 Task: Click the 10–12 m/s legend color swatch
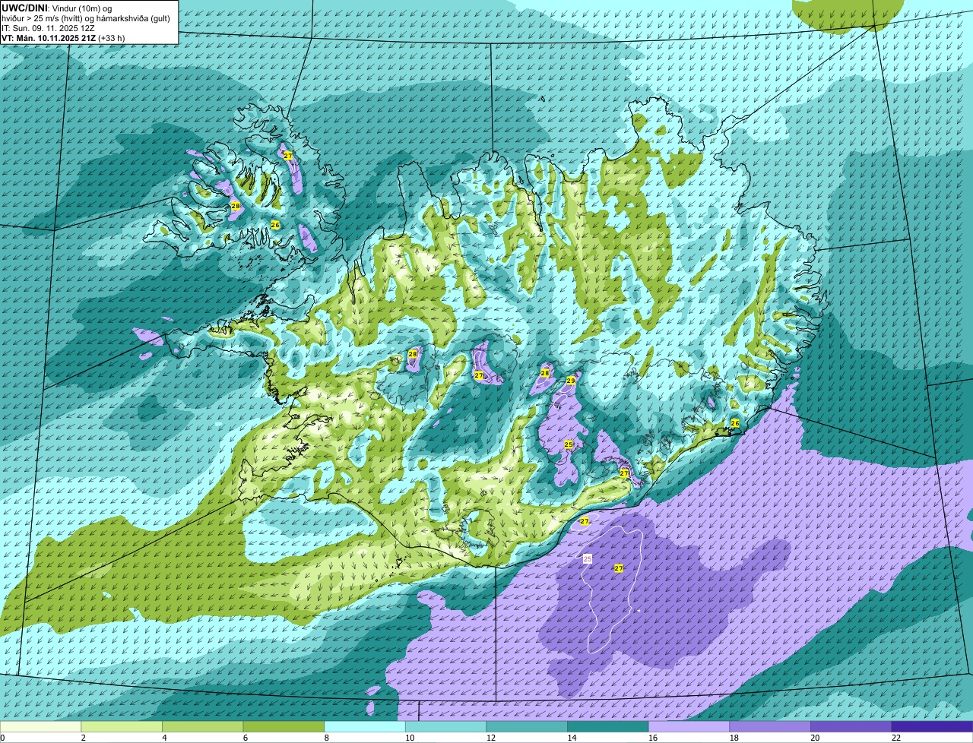click(445, 727)
